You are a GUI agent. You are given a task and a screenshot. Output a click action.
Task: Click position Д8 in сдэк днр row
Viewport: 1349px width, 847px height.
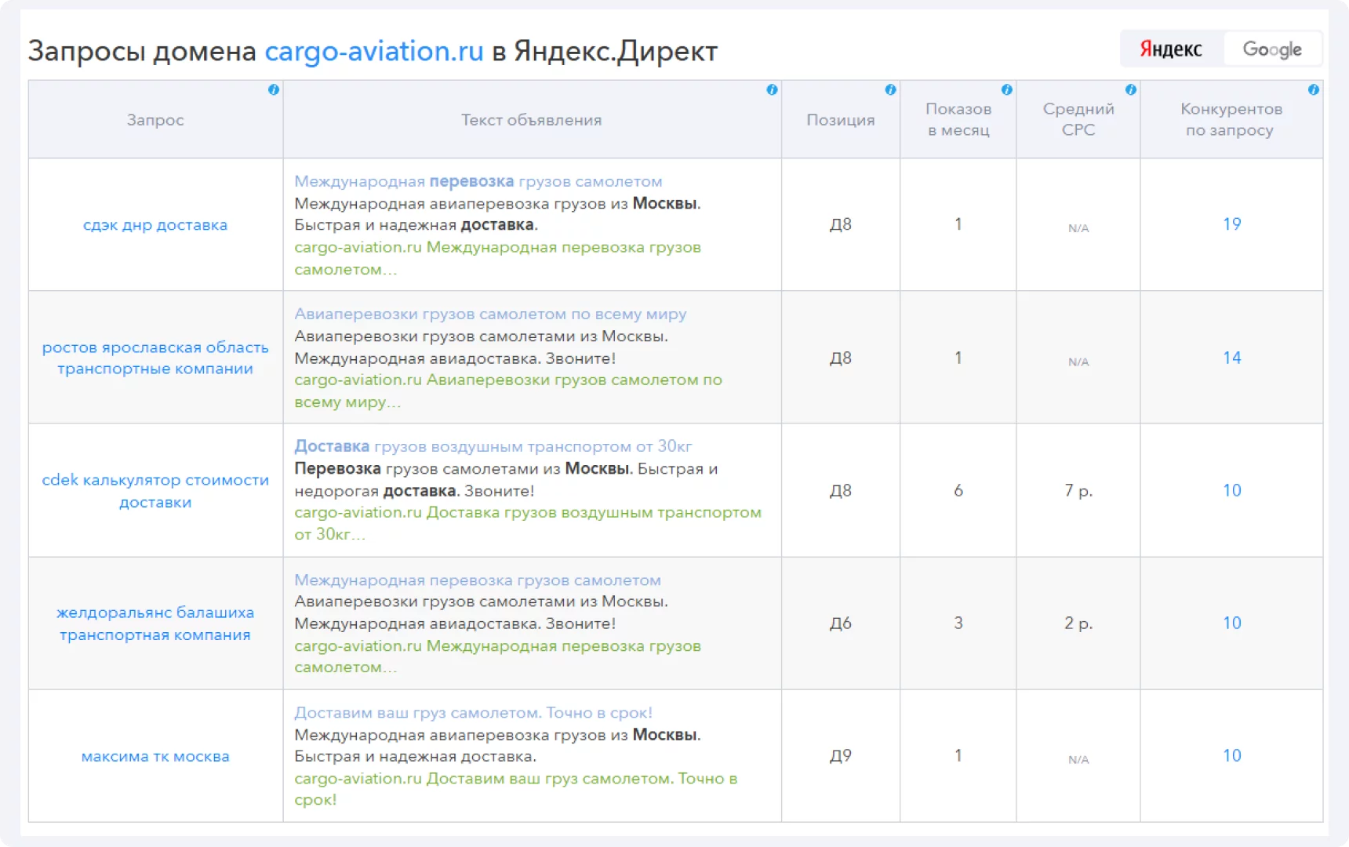point(841,224)
